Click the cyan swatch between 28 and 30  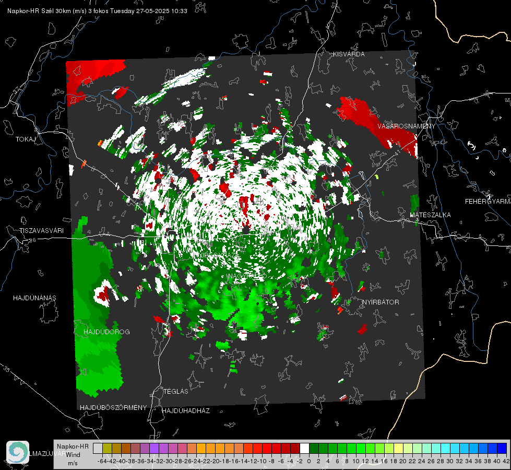(446, 448)
